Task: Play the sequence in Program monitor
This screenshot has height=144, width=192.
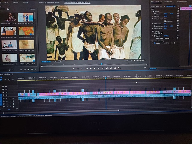Action: point(94,68)
